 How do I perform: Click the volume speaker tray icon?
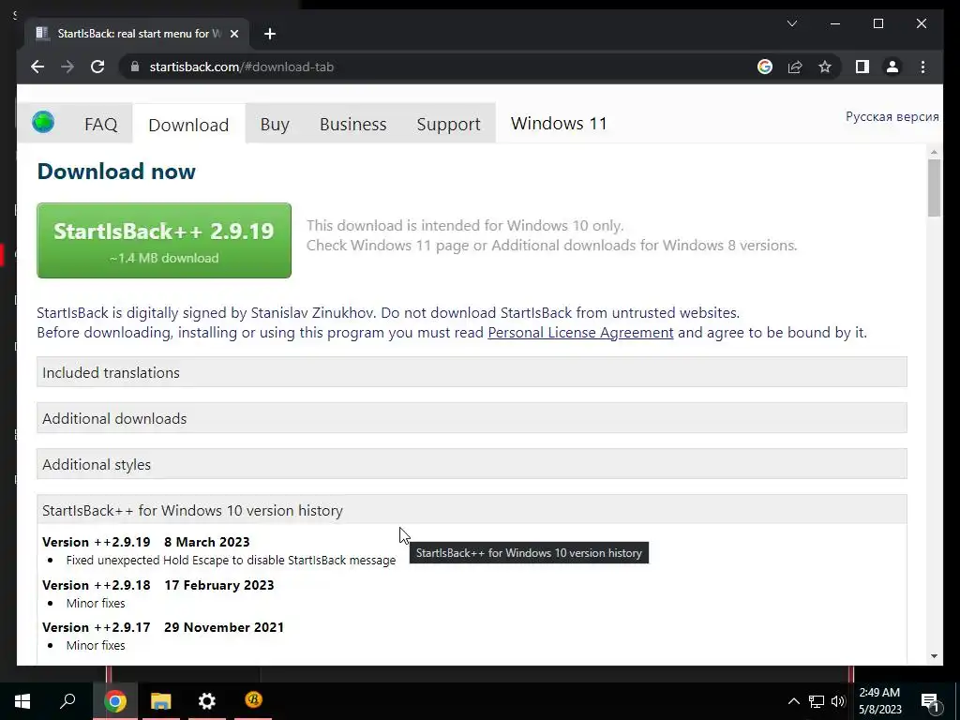(x=838, y=701)
